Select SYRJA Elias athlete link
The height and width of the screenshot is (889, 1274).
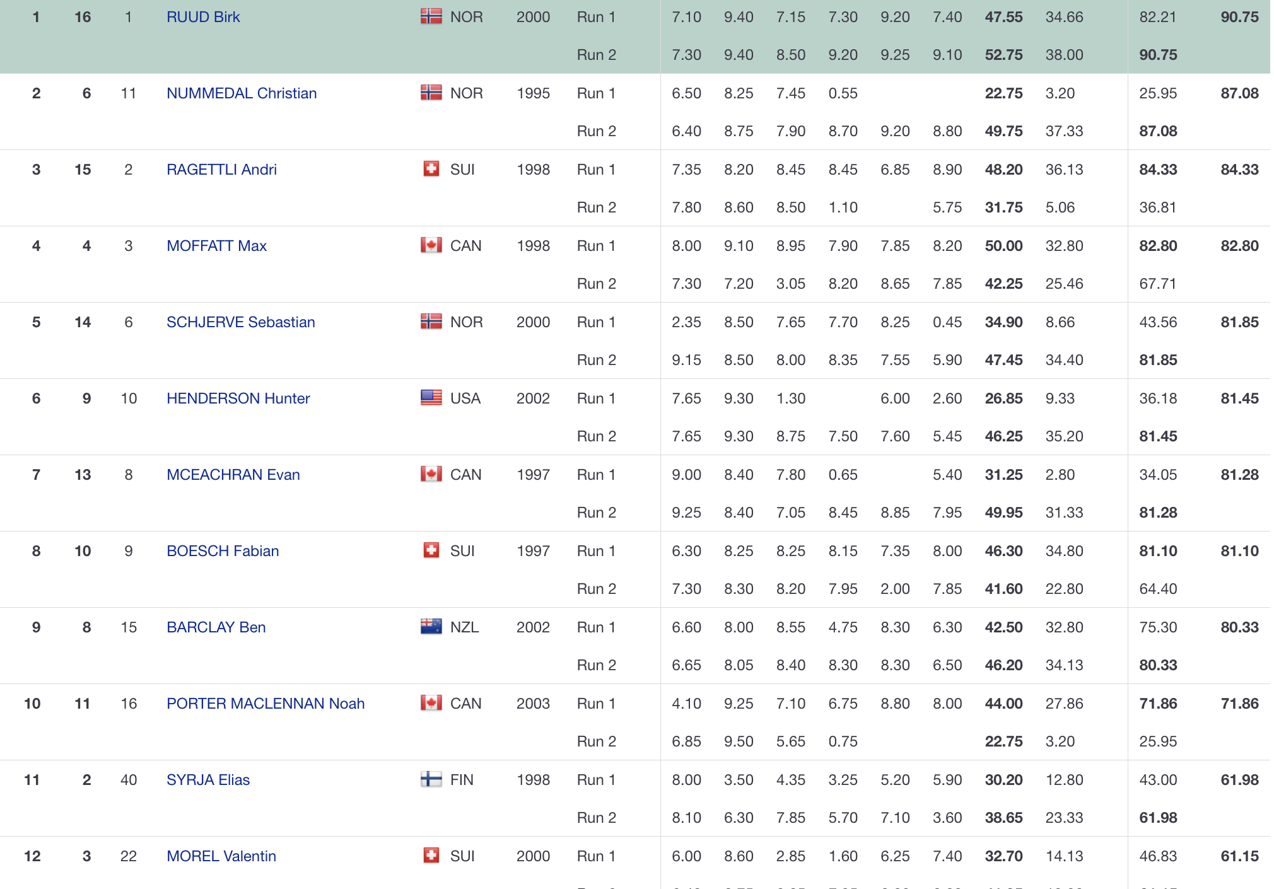click(x=208, y=780)
